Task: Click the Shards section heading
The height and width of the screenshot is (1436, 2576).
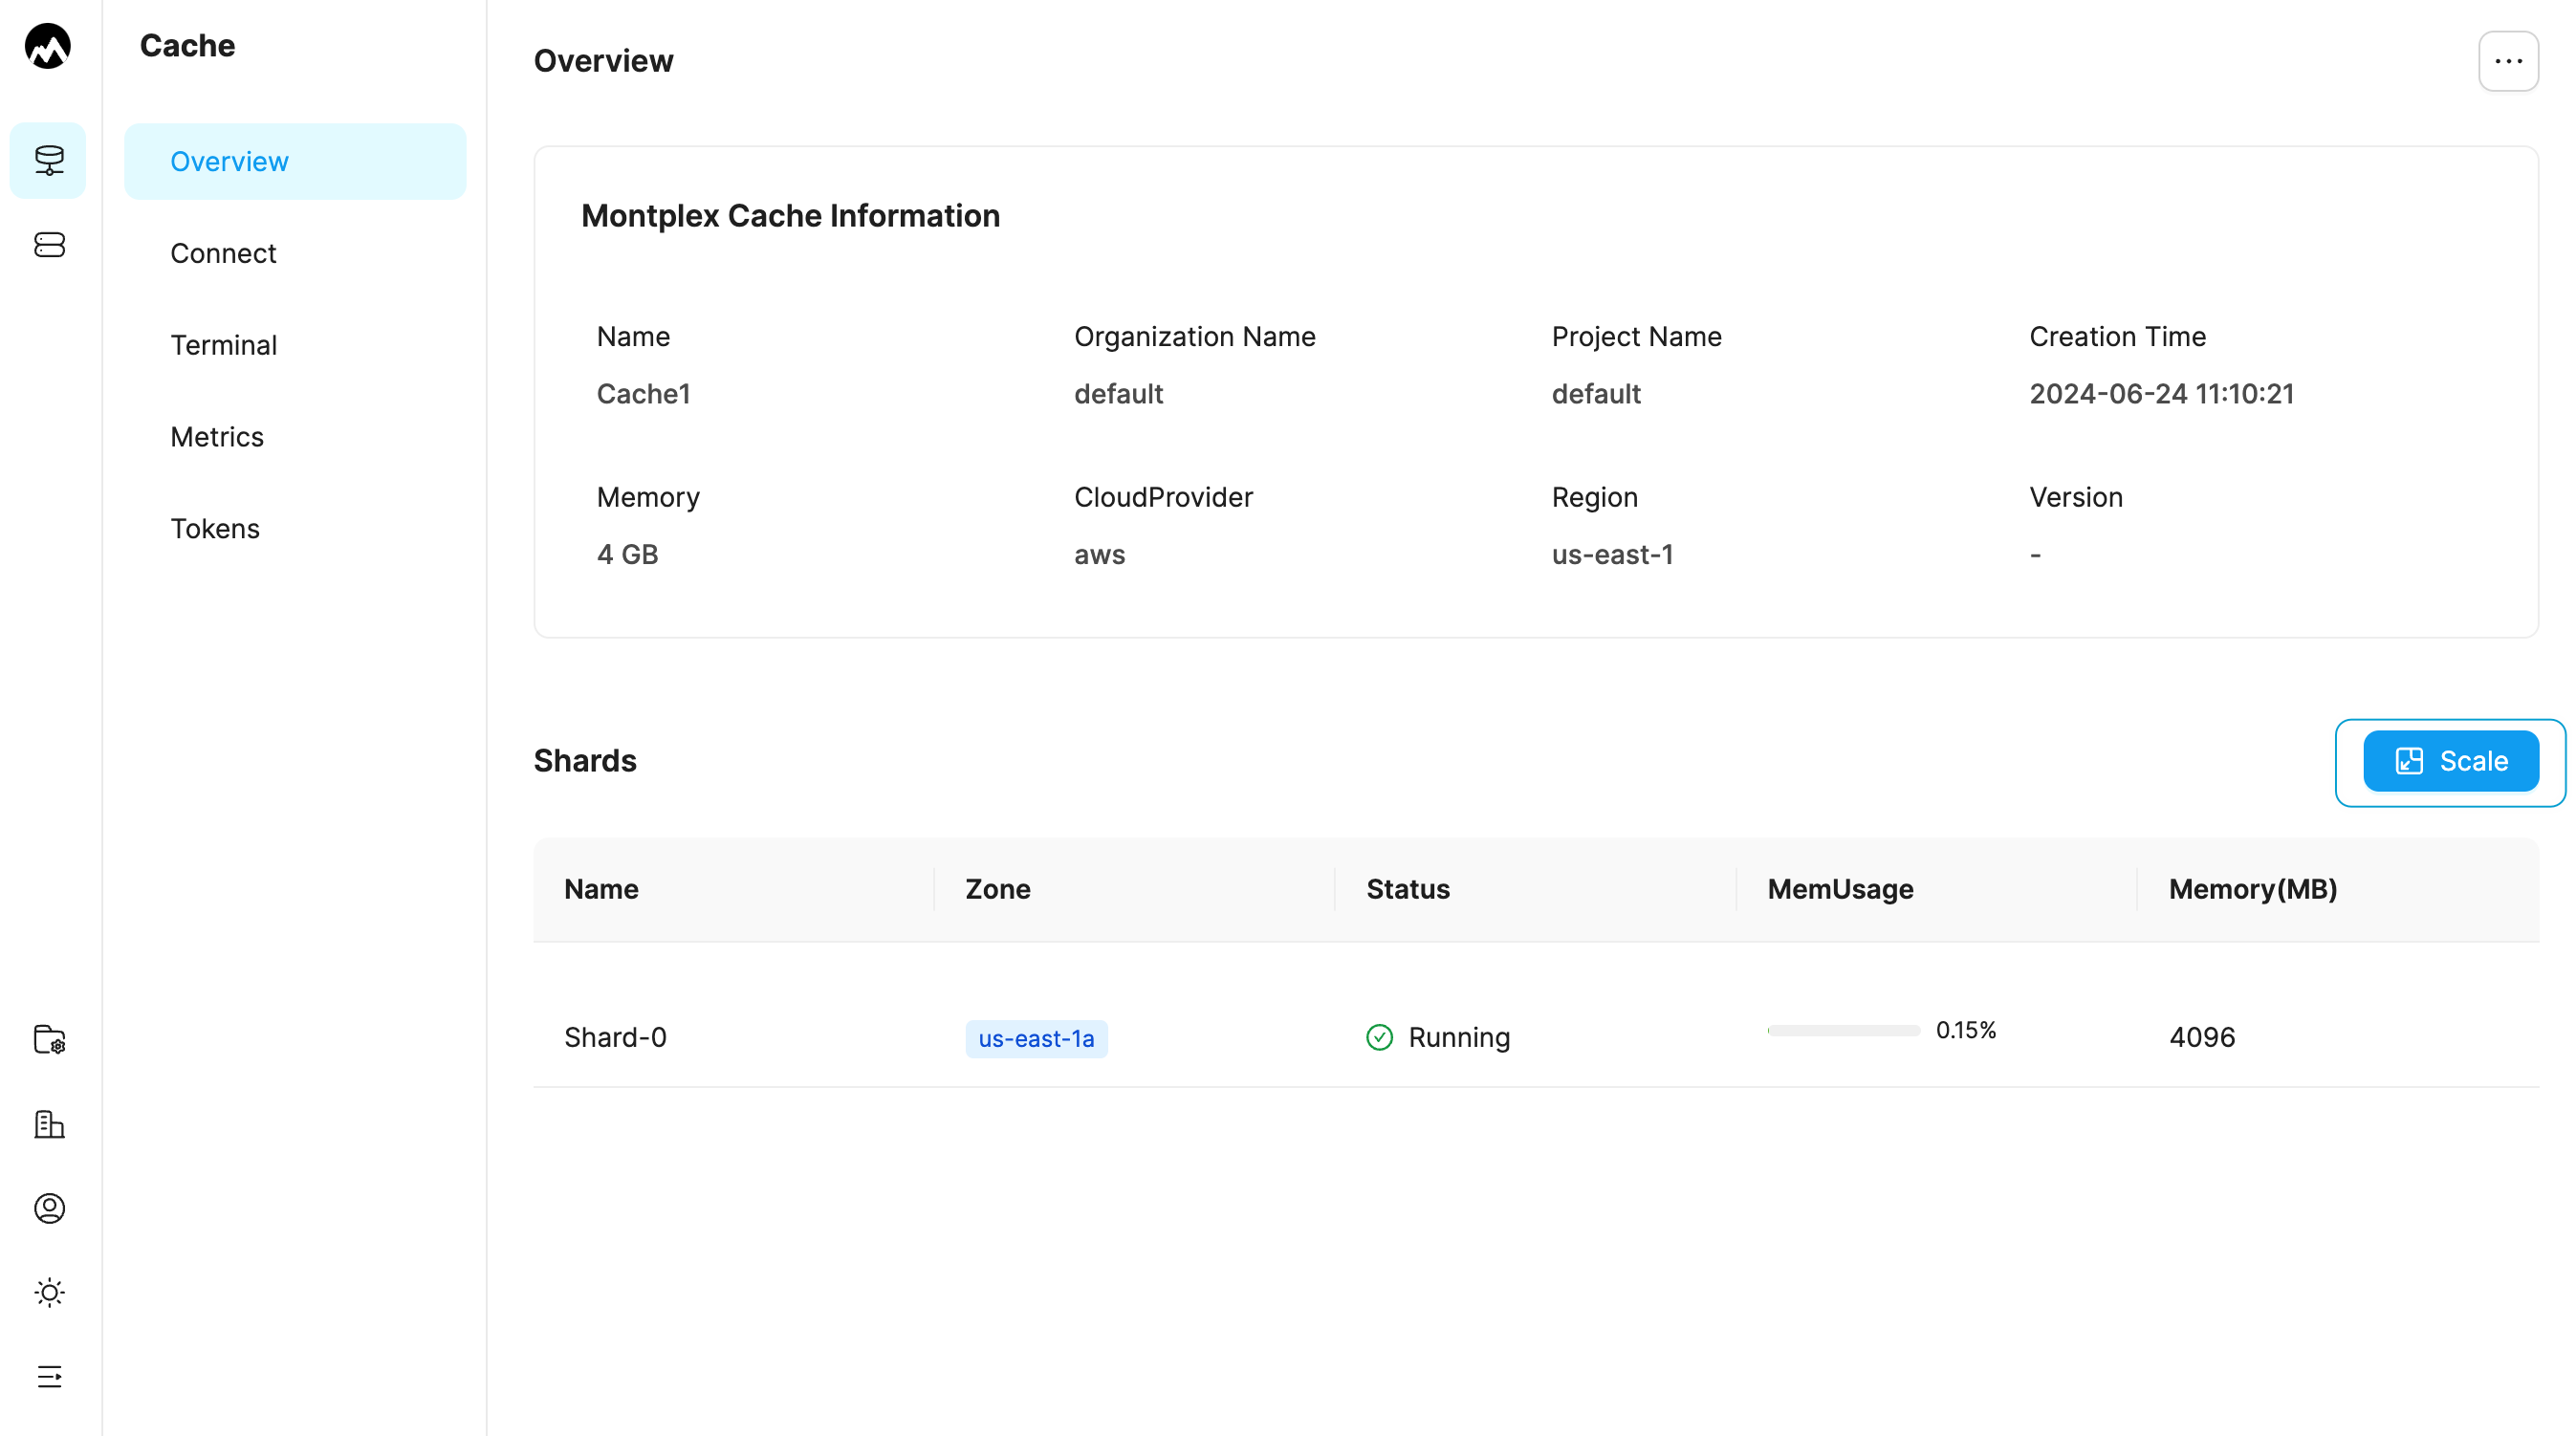Action: 585,761
